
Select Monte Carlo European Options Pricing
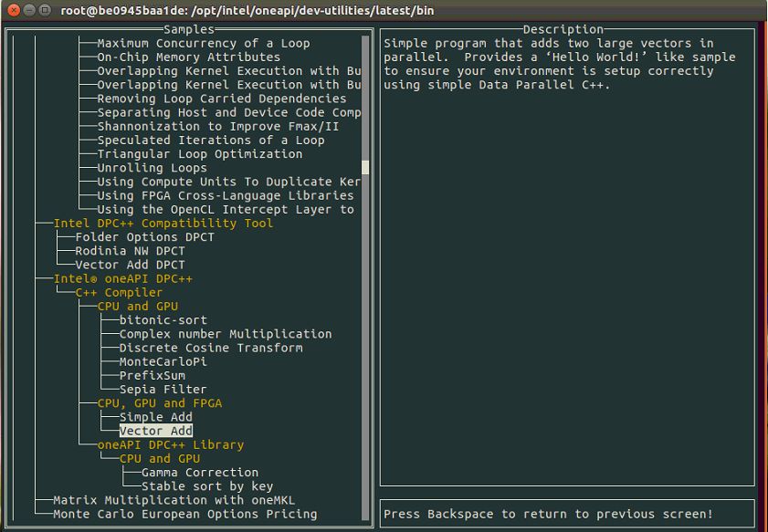pyautogui.click(x=185, y=514)
